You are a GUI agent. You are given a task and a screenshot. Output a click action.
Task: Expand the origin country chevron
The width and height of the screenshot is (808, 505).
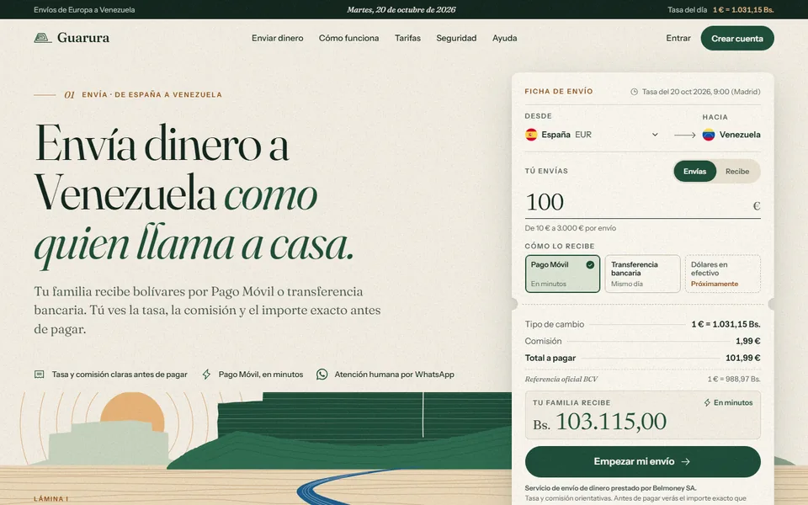[655, 135]
